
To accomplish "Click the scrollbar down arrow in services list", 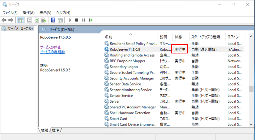I will click(x=251, y=124).
